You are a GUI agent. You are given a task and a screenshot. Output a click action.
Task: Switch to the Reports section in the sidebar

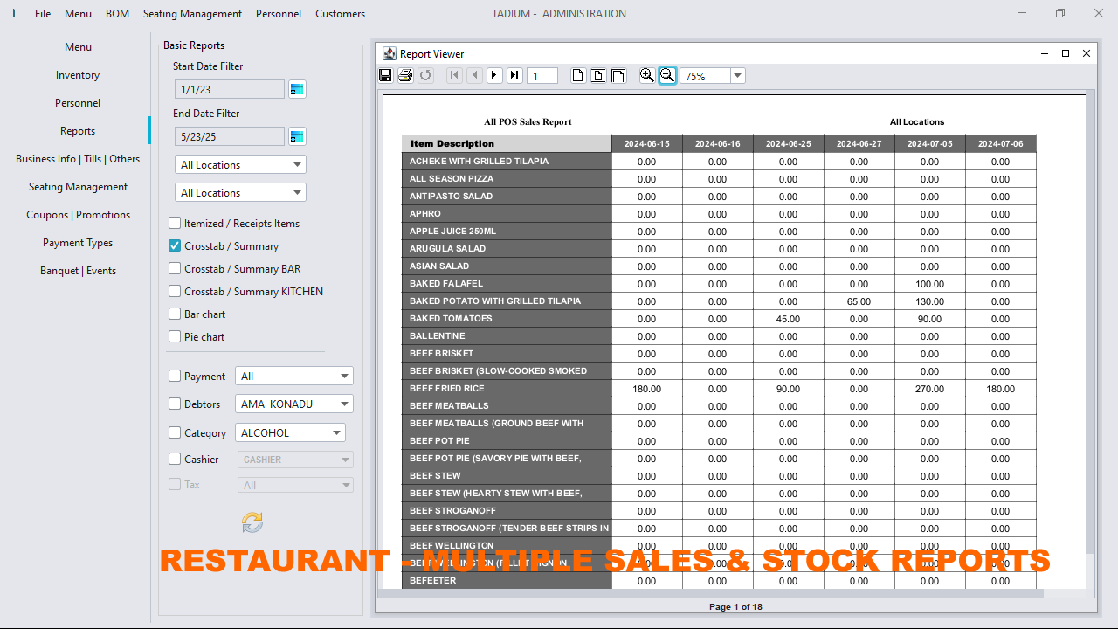click(x=77, y=130)
